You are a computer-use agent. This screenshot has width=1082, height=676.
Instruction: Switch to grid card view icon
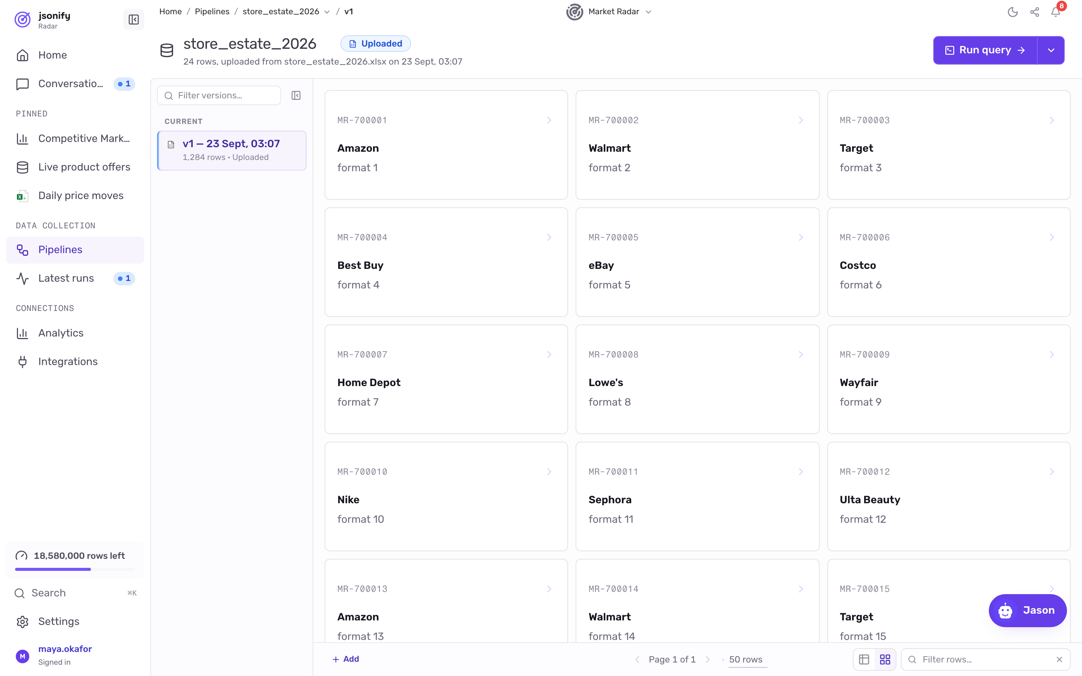[x=885, y=659]
